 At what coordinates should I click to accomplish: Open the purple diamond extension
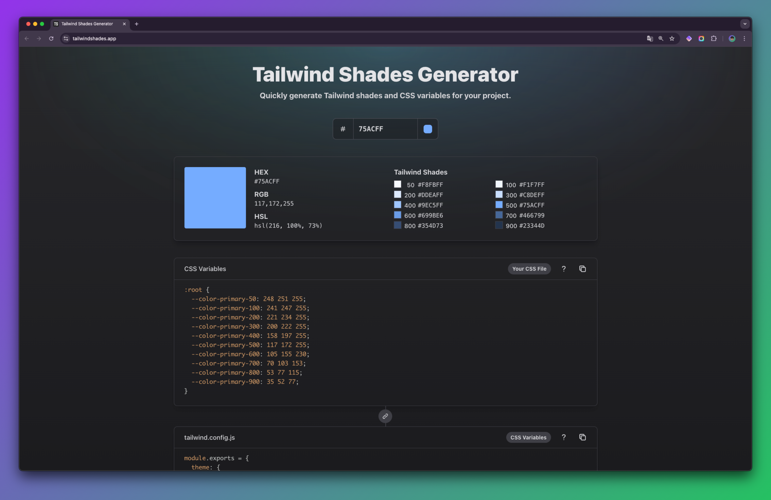coord(689,38)
